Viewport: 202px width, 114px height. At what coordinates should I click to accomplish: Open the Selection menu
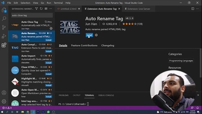tap(25, 3)
